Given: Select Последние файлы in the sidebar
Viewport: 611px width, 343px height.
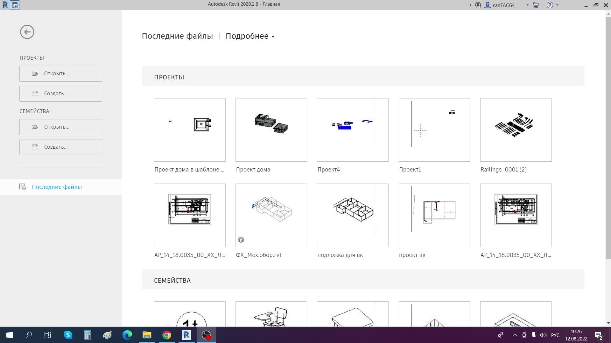Looking at the screenshot, I should [x=61, y=187].
